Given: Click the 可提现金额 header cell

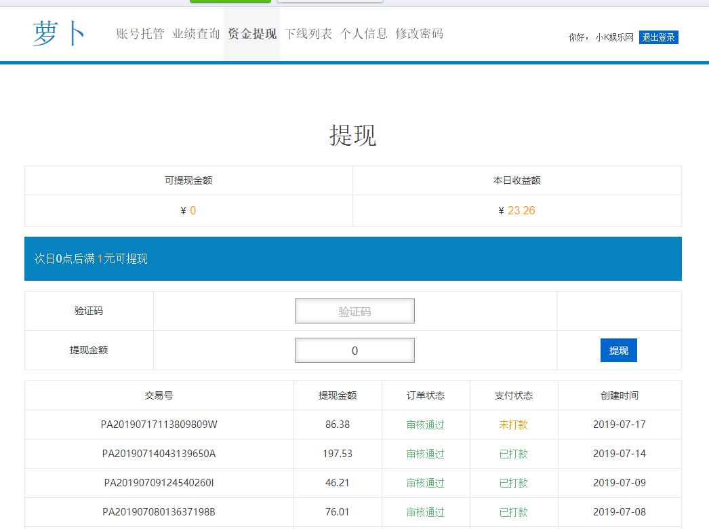Looking at the screenshot, I should click(188, 180).
